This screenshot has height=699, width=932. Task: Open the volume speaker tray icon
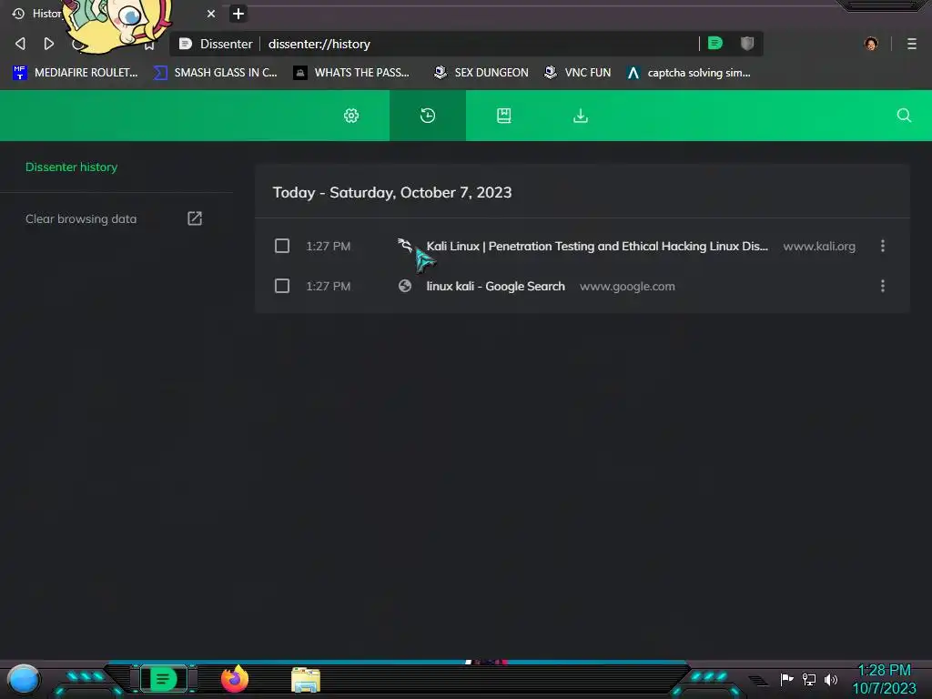point(831,679)
